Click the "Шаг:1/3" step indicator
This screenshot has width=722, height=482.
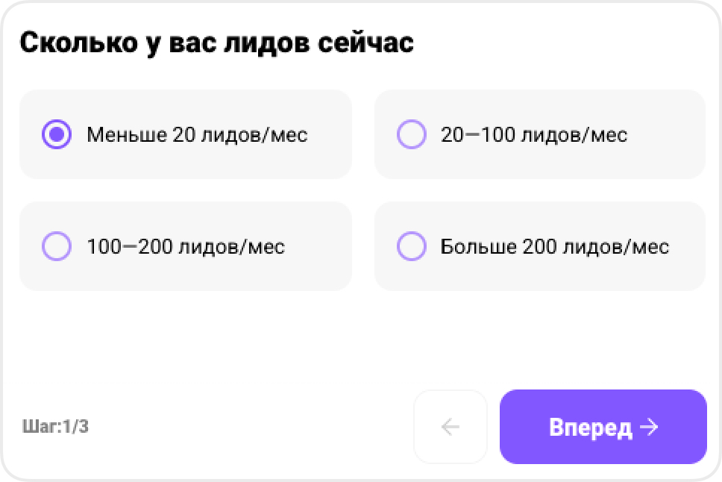[56, 428]
